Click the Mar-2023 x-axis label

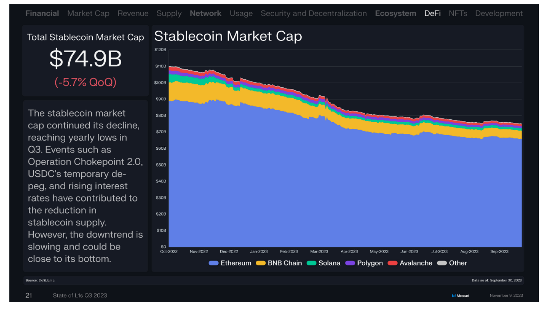point(319,251)
